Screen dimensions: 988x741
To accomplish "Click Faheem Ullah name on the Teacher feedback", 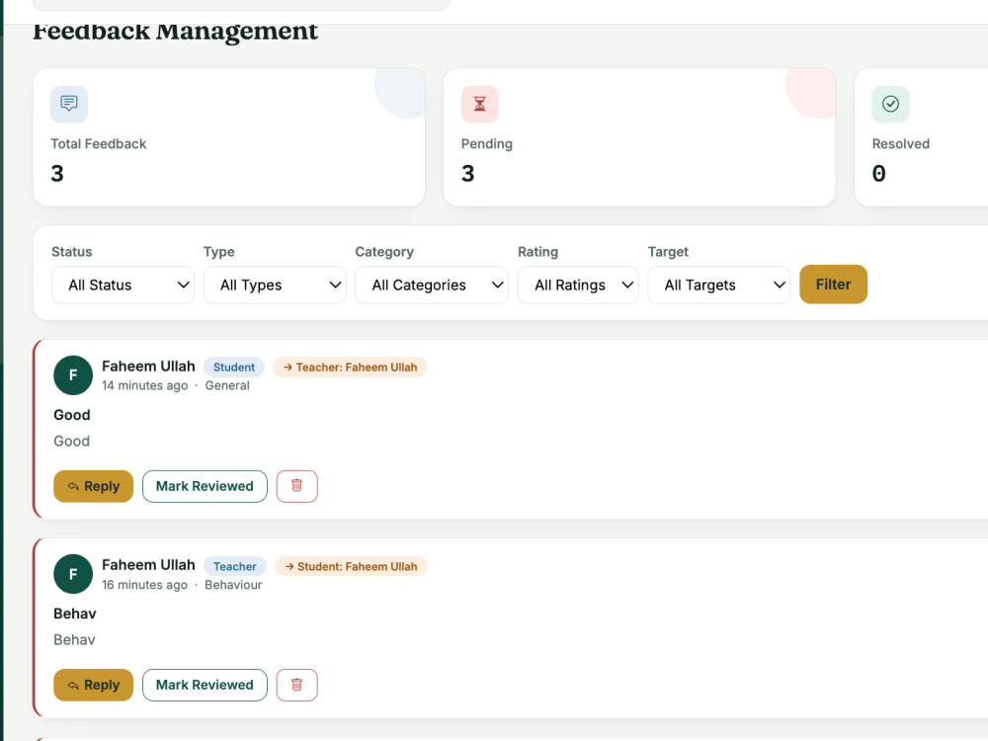I will click(149, 564).
